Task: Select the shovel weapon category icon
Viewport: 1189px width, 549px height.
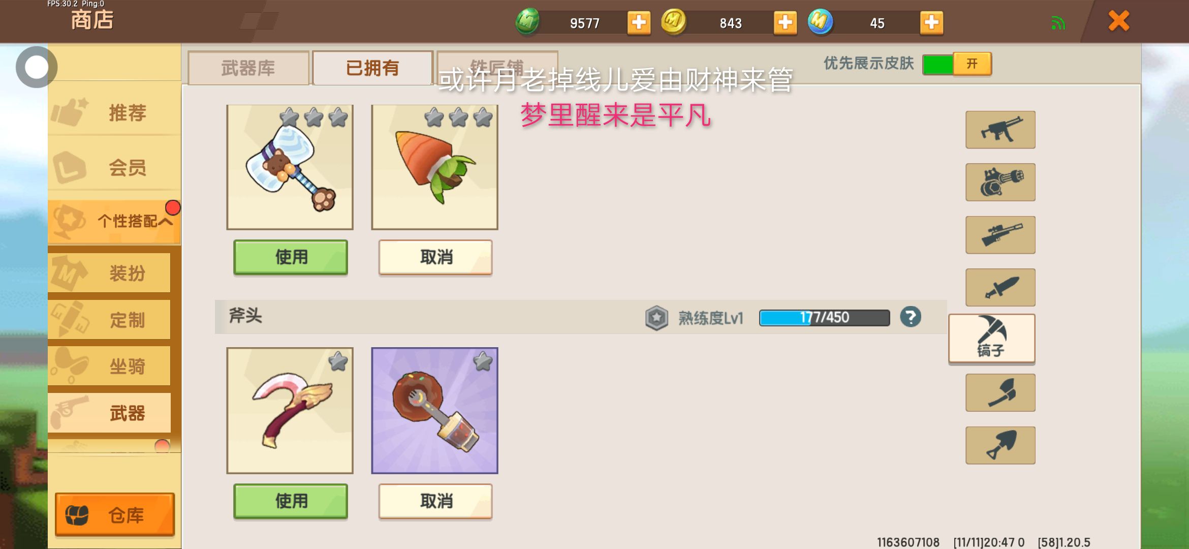Action: click(x=1000, y=445)
